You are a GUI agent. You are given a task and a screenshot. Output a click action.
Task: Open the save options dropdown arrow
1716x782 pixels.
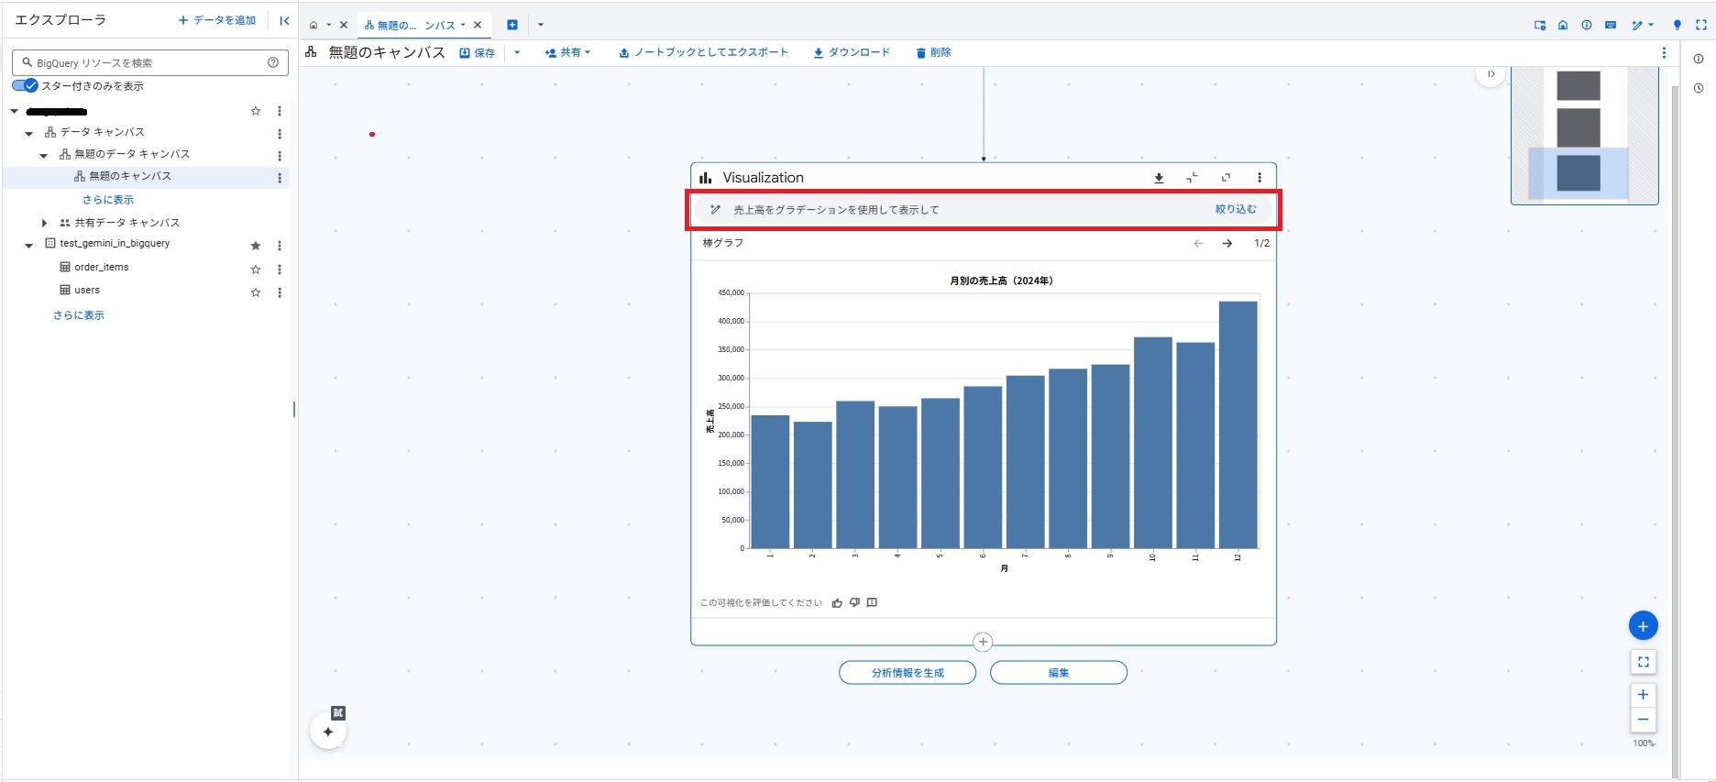[517, 53]
